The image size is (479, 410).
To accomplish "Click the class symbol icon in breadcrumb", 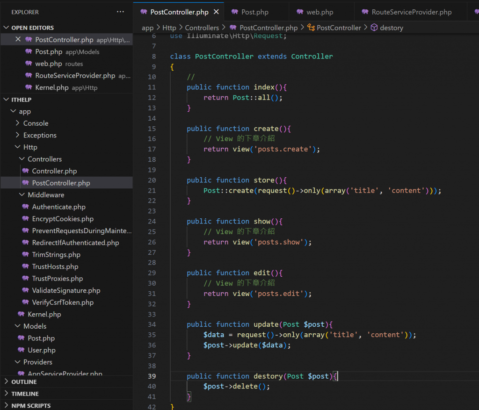I will pos(311,28).
